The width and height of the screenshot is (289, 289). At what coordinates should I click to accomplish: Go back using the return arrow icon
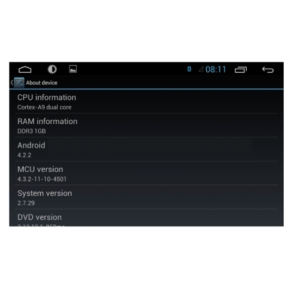click(x=268, y=69)
